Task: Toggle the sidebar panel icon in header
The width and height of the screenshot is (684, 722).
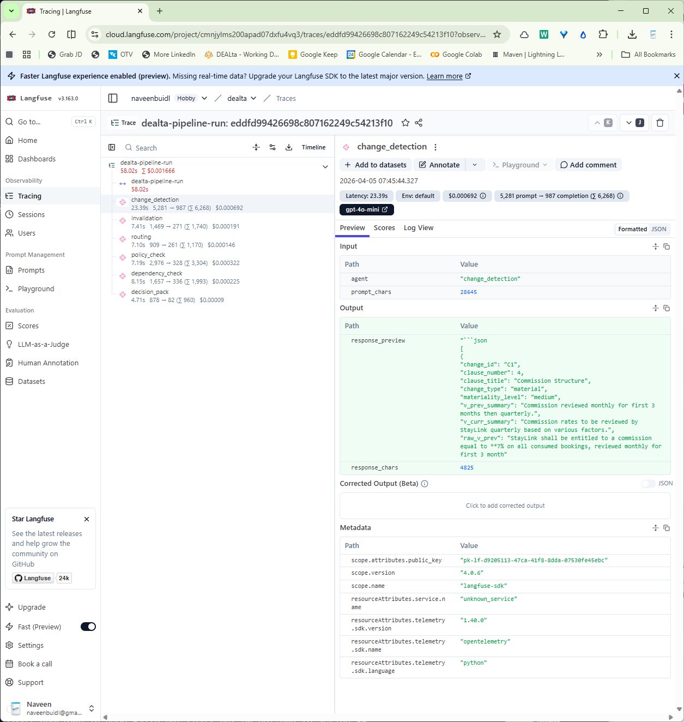Action: pos(113,98)
